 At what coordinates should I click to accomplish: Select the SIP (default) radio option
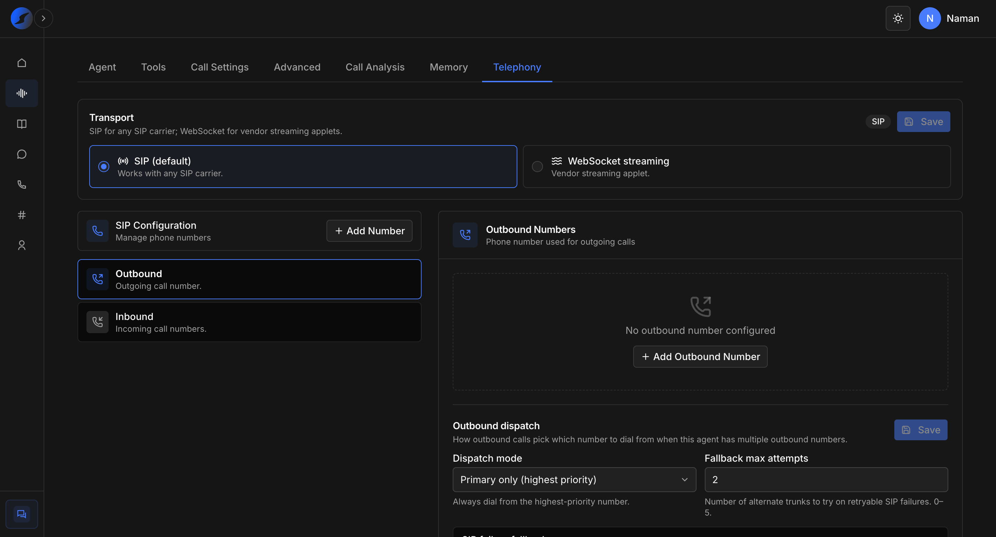click(x=303, y=167)
